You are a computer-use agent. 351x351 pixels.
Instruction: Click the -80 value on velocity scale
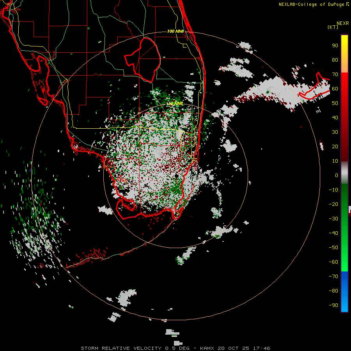coord(333,291)
